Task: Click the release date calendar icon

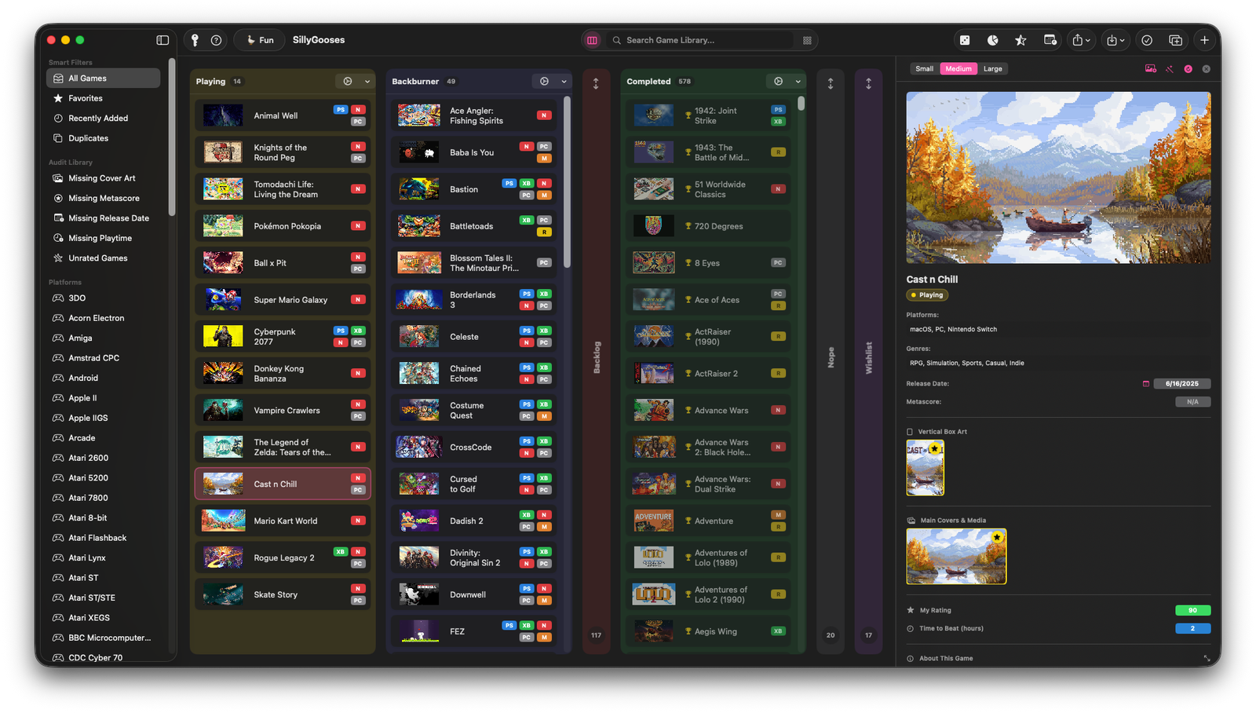Action: tap(1145, 384)
